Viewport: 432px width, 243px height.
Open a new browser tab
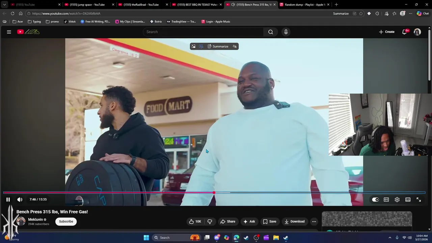click(x=336, y=5)
